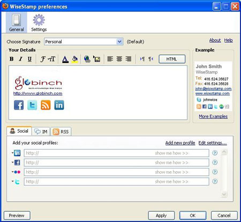This screenshot has height=222, width=241.
Task: Click the Twitter icon in the signature editor
Action: coord(32,105)
